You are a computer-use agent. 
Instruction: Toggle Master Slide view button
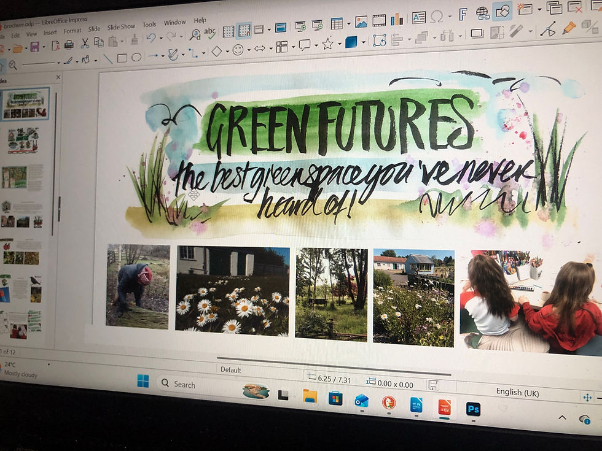281,28
